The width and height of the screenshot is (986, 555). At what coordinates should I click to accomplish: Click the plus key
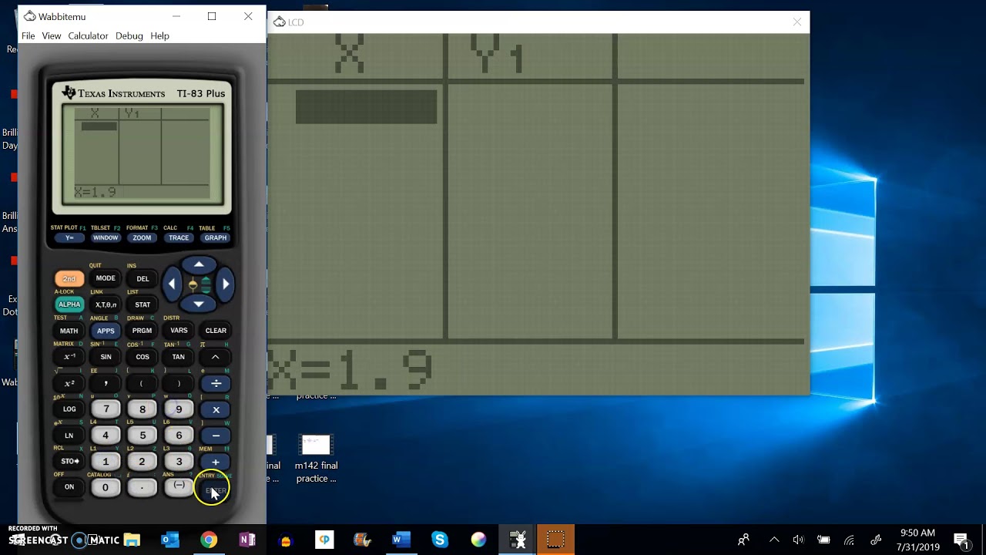pos(216,462)
